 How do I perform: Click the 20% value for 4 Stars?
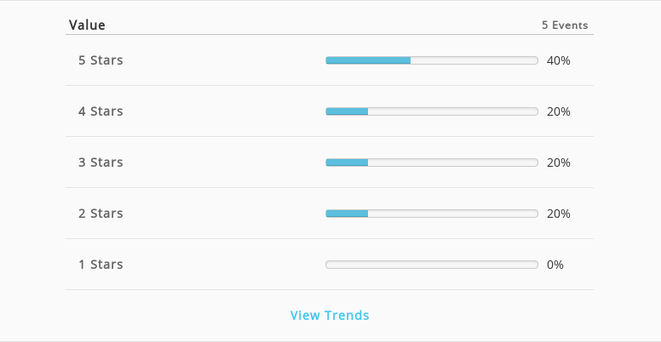click(x=559, y=111)
